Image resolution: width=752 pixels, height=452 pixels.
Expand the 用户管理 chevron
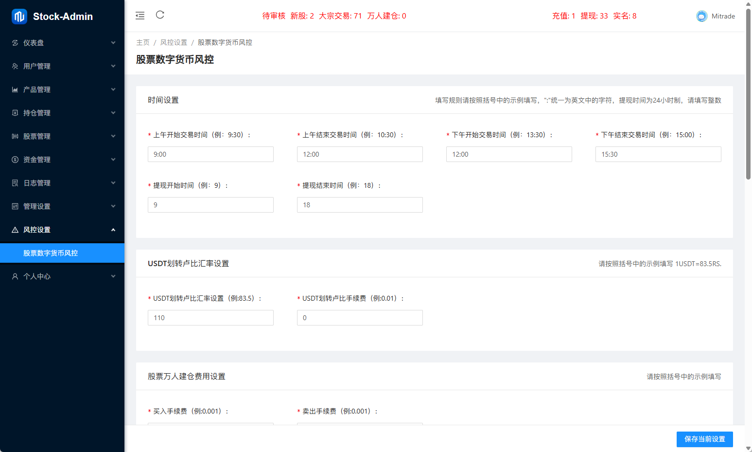point(113,66)
